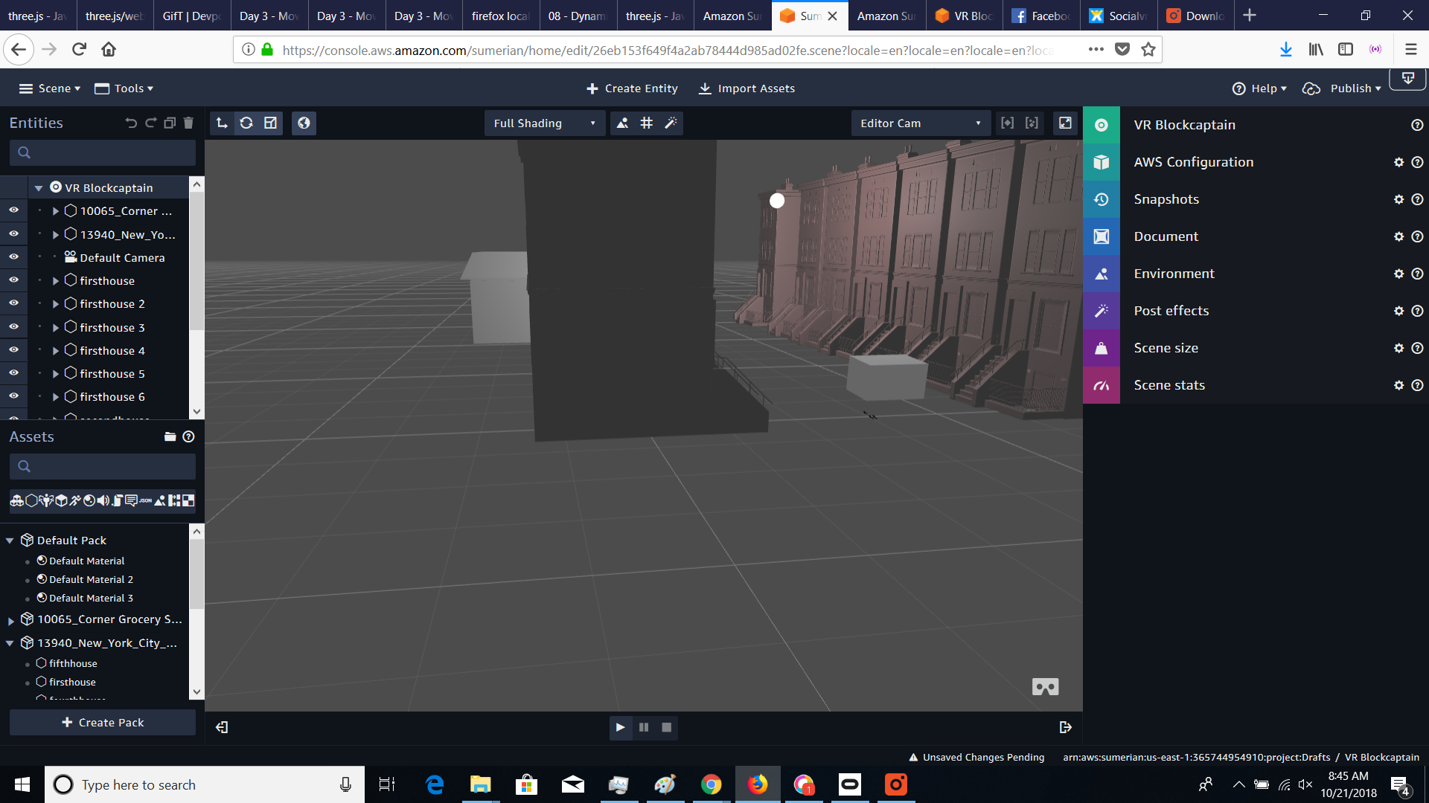Screen dimensions: 1429x803
Task: Expand the firsthouse 3 tree node
Action: pos(56,327)
